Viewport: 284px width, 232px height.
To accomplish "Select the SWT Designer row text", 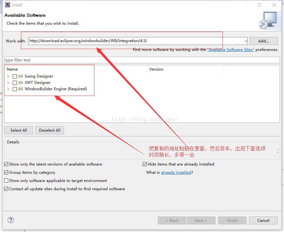I will click(38, 83).
